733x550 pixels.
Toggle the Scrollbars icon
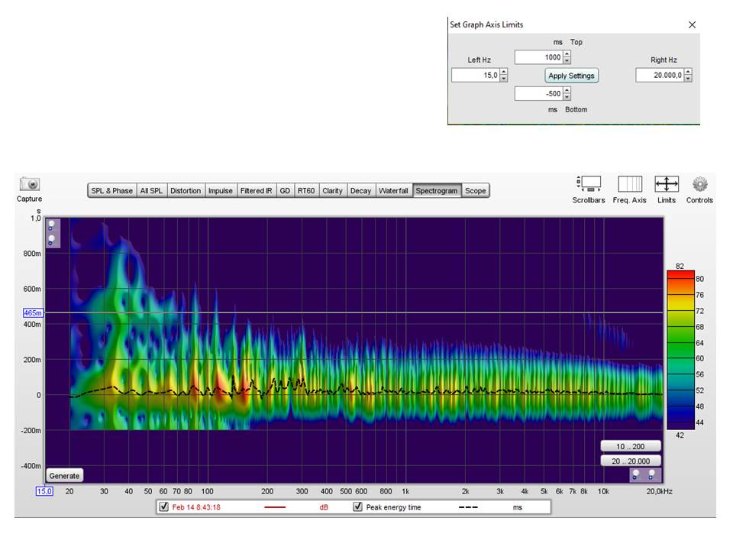pos(588,184)
